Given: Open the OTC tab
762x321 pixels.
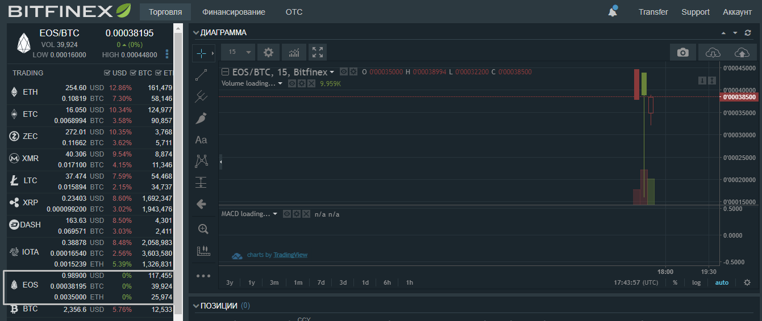Looking at the screenshot, I should 294,12.
